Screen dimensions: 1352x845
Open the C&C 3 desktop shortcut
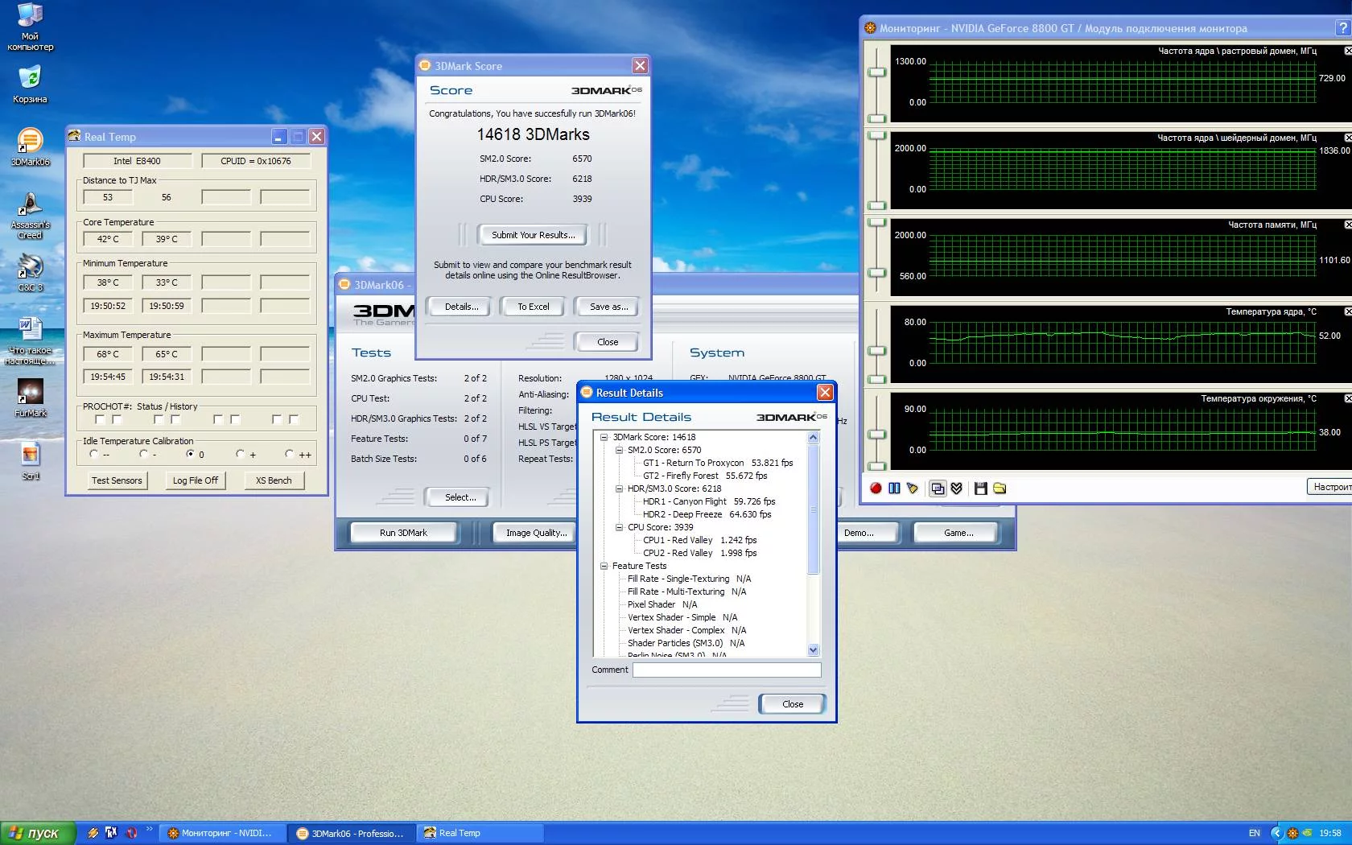click(x=30, y=273)
